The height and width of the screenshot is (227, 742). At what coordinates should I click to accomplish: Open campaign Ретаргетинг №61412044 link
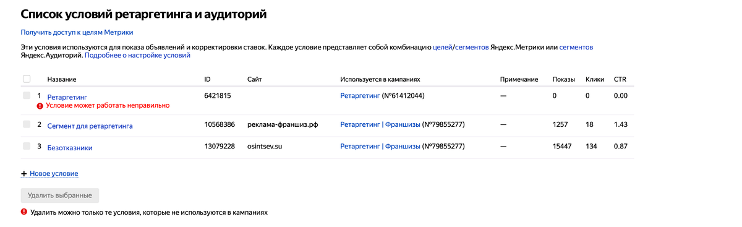pos(360,96)
